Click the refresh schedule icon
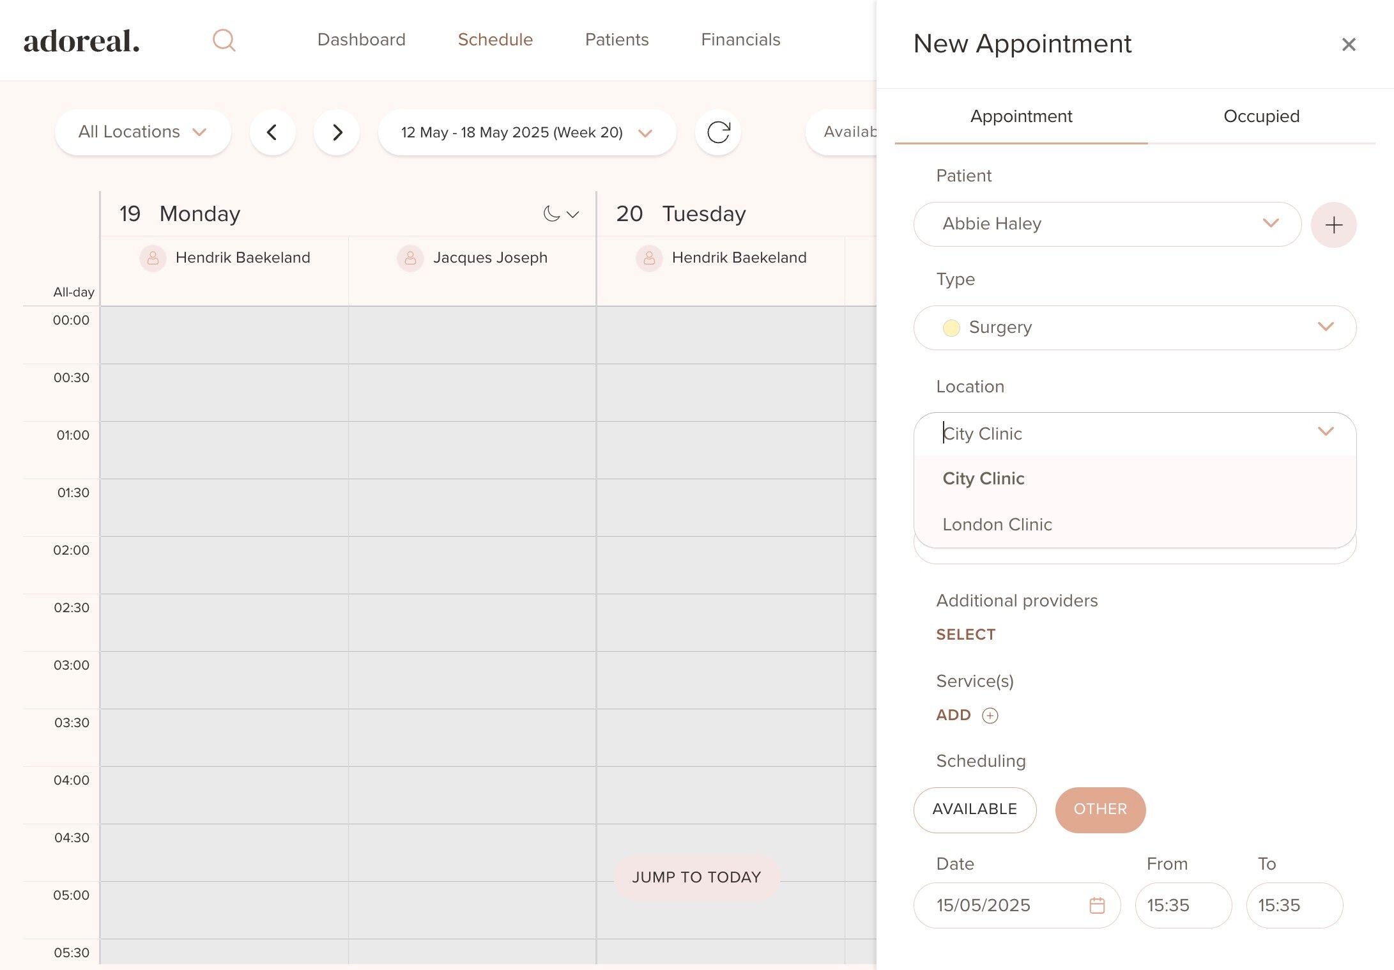The height and width of the screenshot is (970, 1394). 718,132
